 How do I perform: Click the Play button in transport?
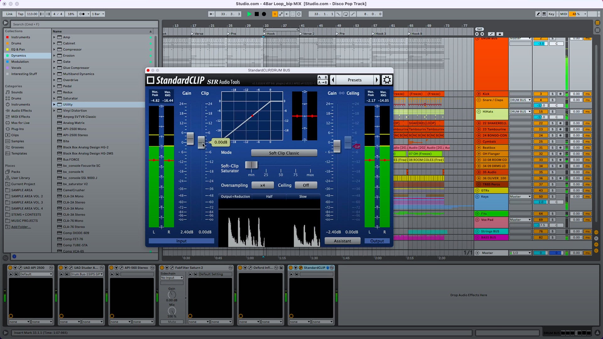point(249,14)
